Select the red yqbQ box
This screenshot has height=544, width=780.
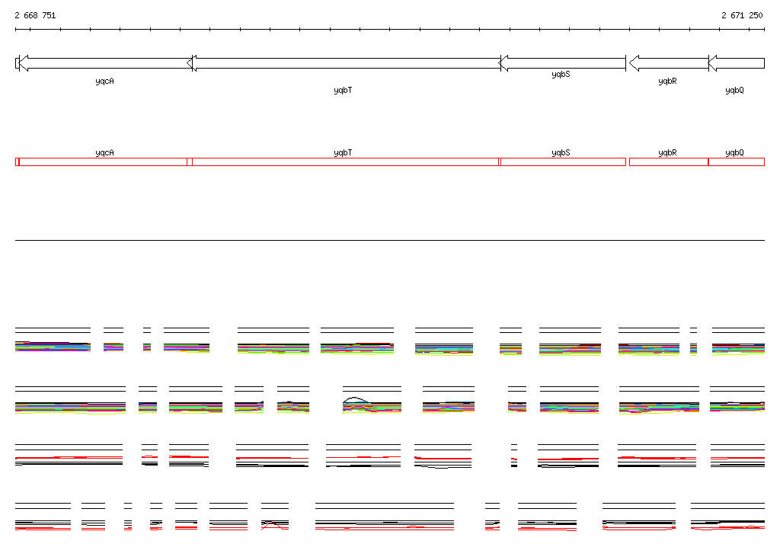737,162
